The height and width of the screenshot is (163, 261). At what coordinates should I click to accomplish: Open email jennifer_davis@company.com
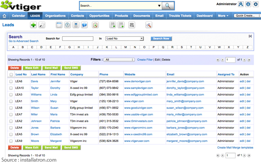tap(185, 81)
